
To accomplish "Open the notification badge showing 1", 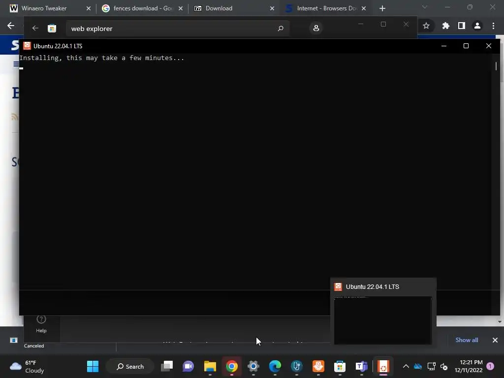I will (490, 366).
